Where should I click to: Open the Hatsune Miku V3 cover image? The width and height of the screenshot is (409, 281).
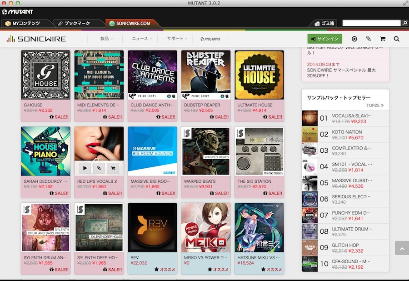259,227
